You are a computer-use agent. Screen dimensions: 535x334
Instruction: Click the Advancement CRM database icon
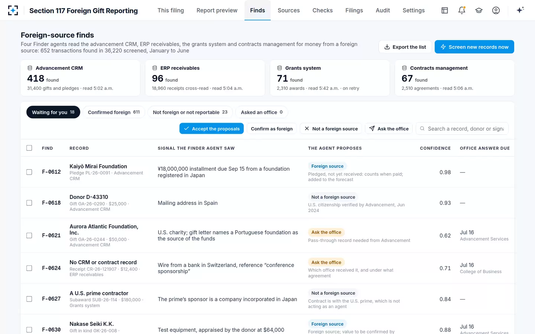(30, 68)
